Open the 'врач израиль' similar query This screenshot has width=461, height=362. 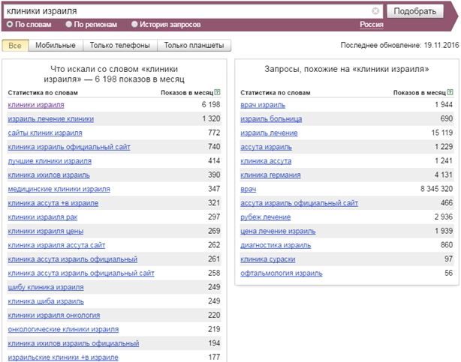pos(263,105)
